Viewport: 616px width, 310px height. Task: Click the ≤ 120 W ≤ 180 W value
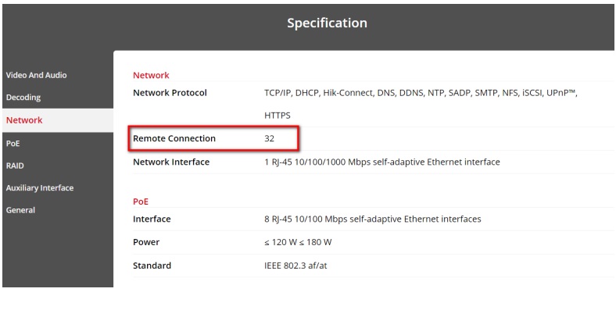pyautogui.click(x=298, y=242)
